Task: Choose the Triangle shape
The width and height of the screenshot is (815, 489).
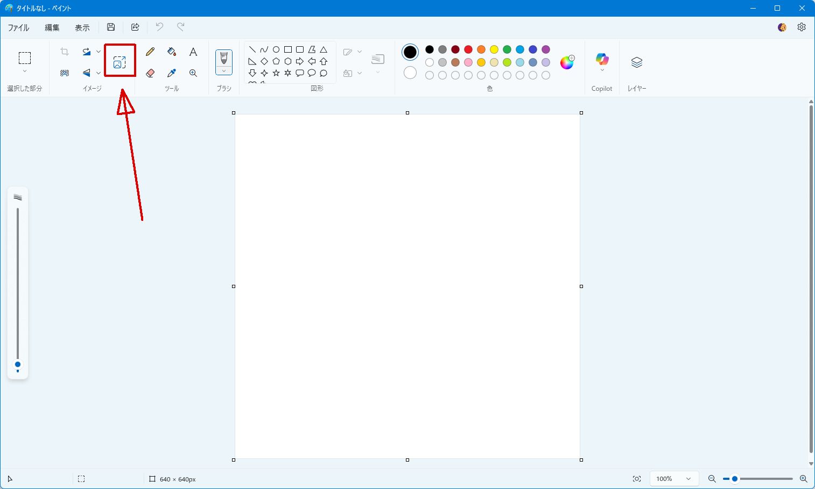Action: coord(324,49)
